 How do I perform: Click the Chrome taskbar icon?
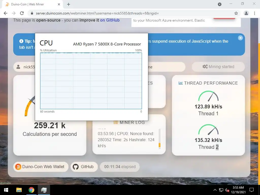click(x=31, y=190)
